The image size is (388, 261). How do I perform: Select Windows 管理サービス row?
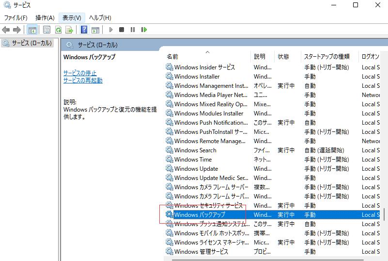tap(272, 252)
